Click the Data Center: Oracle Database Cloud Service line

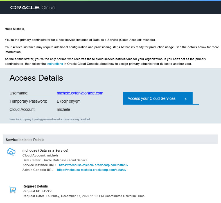coord(55,160)
